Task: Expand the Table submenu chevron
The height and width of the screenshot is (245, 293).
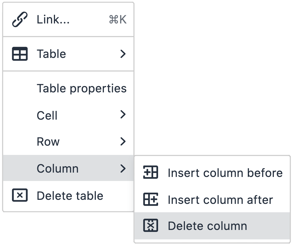Action: click(123, 54)
